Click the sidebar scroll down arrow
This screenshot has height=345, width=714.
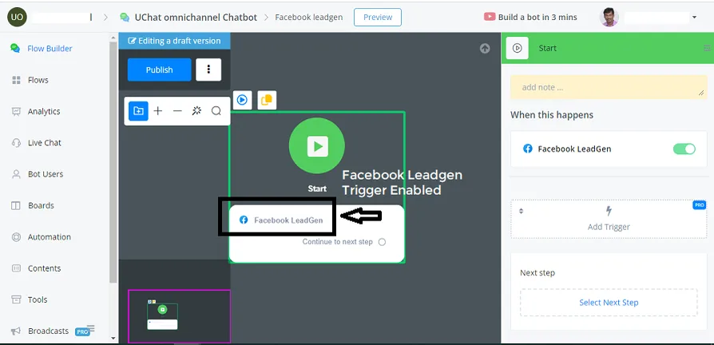[x=113, y=338]
